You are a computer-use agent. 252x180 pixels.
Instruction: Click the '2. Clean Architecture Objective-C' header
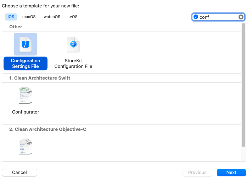pos(48,129)
